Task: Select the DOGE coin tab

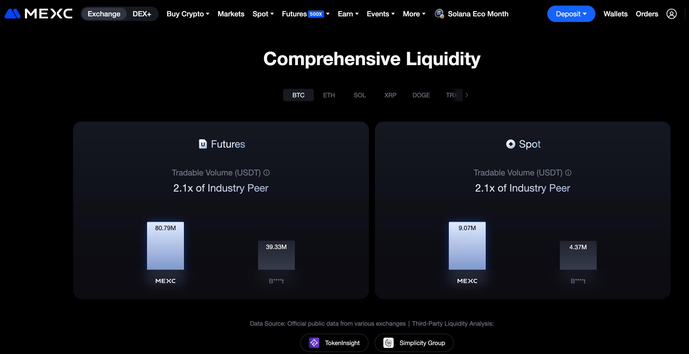Action: click(421, 95)
